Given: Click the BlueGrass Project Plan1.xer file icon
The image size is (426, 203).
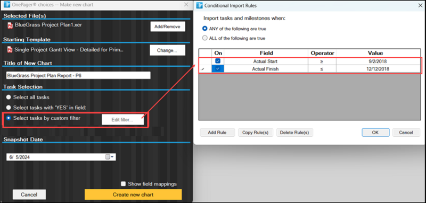Looking at the screenshot, I should click(10, 25).
